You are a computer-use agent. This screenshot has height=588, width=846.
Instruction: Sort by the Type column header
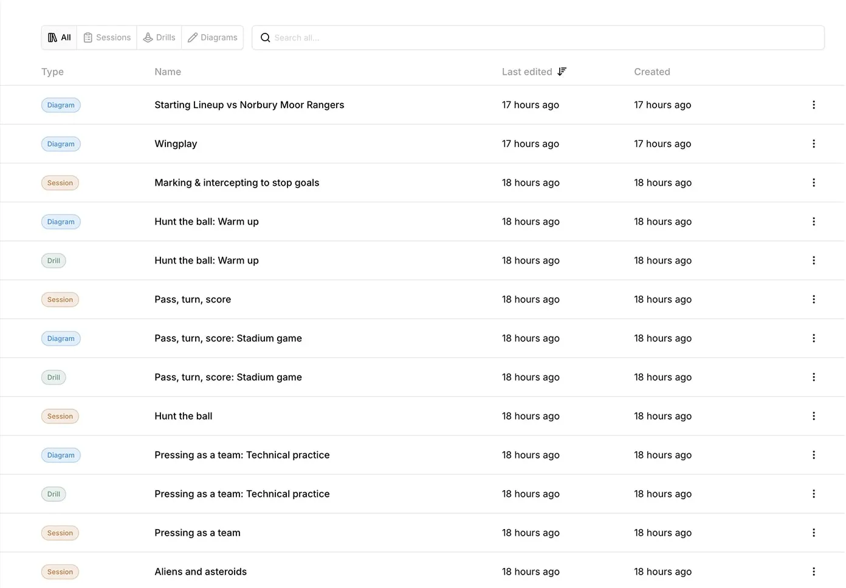pos(52,72)
